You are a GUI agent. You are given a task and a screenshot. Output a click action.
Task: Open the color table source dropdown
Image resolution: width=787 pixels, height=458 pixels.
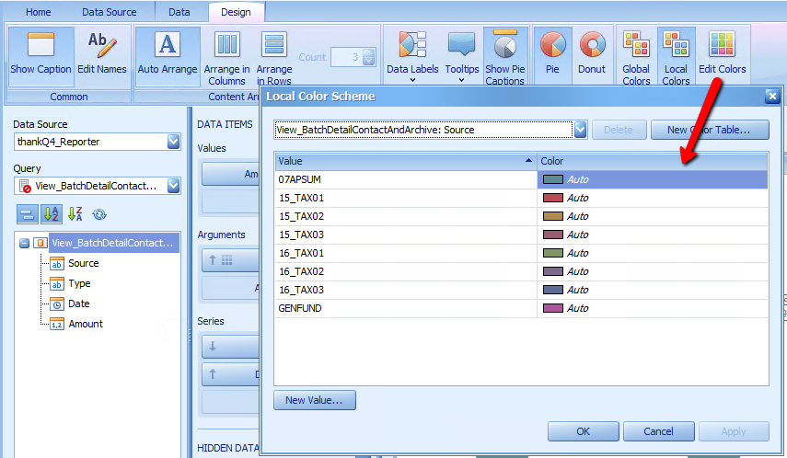coord(580,130)
